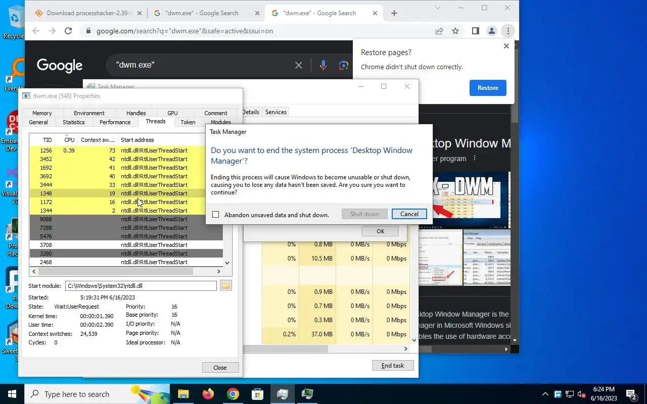The width and height of the screenshot is (647, 404).
Task: Open Chrome side panel
Action: tap(475, 31)
